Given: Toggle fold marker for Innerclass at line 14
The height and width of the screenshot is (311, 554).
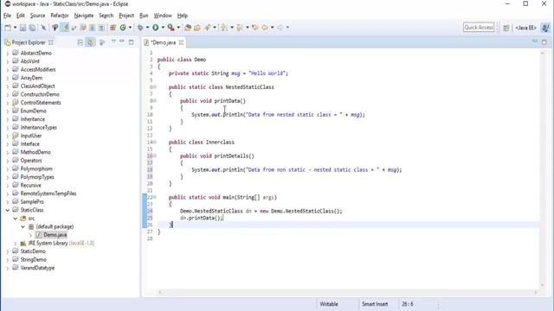Looking at the screenshot, I should click(154, 142).
